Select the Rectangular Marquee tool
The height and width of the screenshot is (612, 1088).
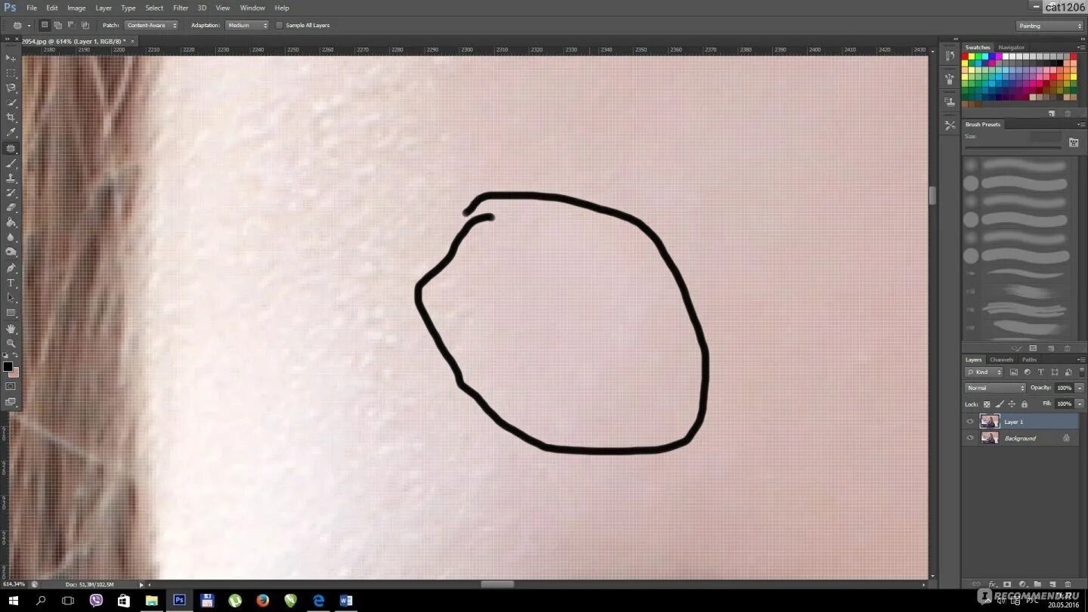(11, 73)
